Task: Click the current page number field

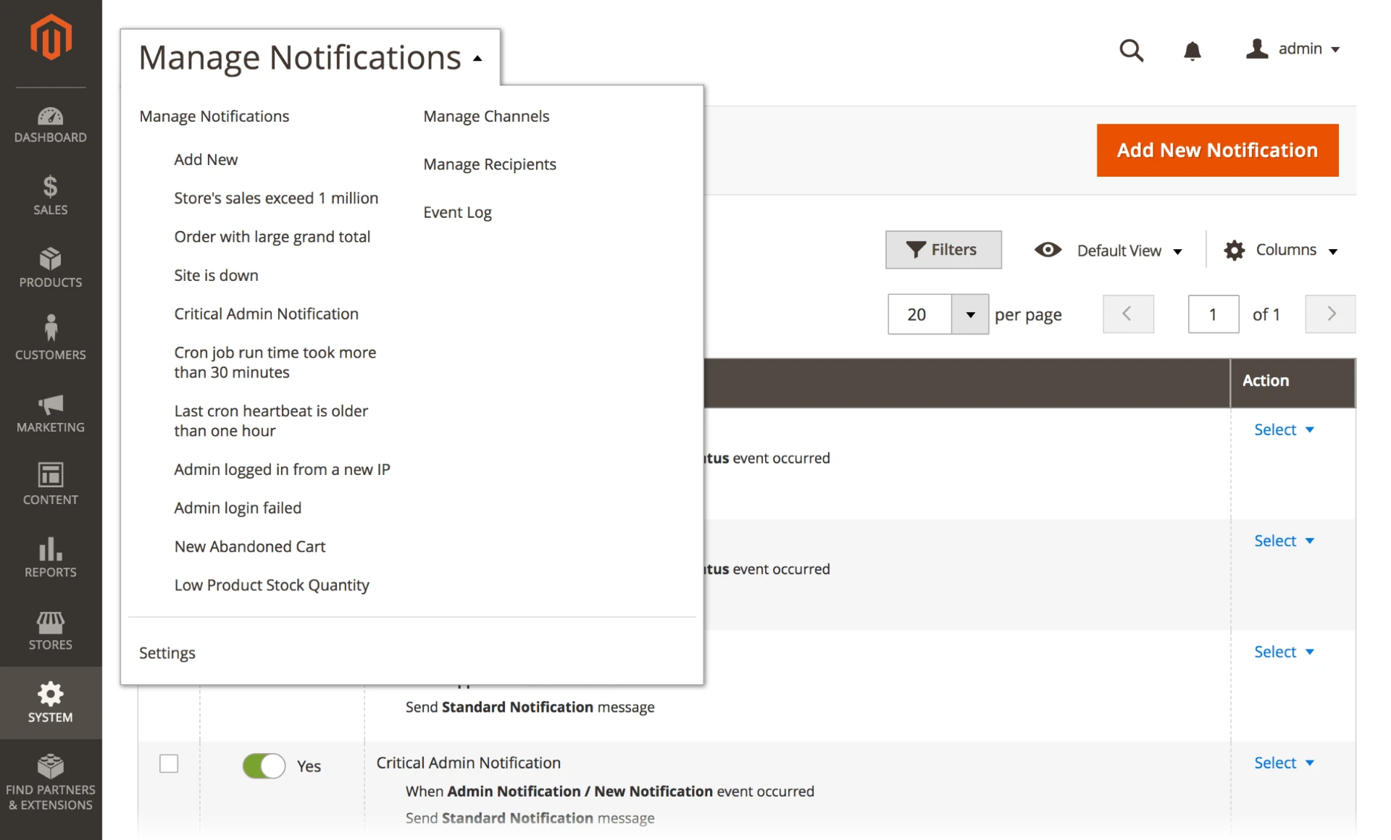Action: coord(1213,314)
